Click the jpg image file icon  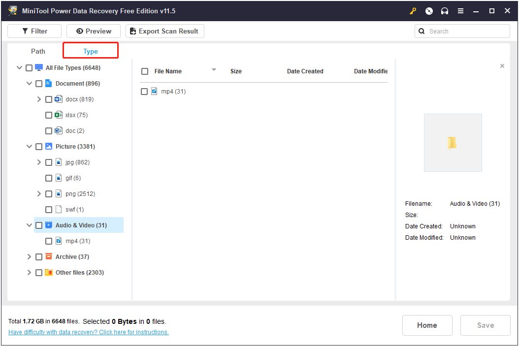pyautogui.click(x=59, y=162)
